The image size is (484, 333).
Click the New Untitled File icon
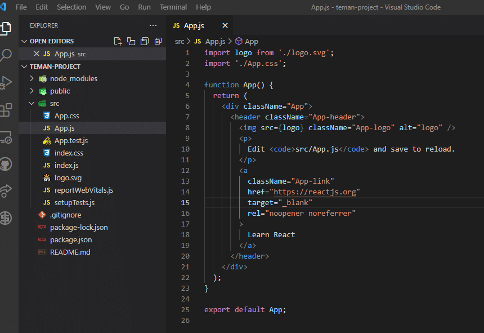point(118,41)
